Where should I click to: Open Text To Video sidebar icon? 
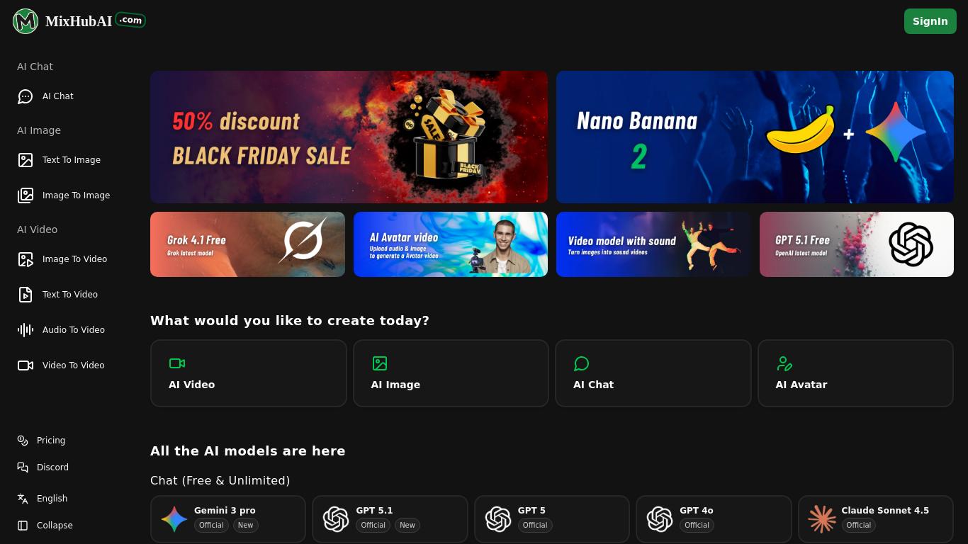26,295
